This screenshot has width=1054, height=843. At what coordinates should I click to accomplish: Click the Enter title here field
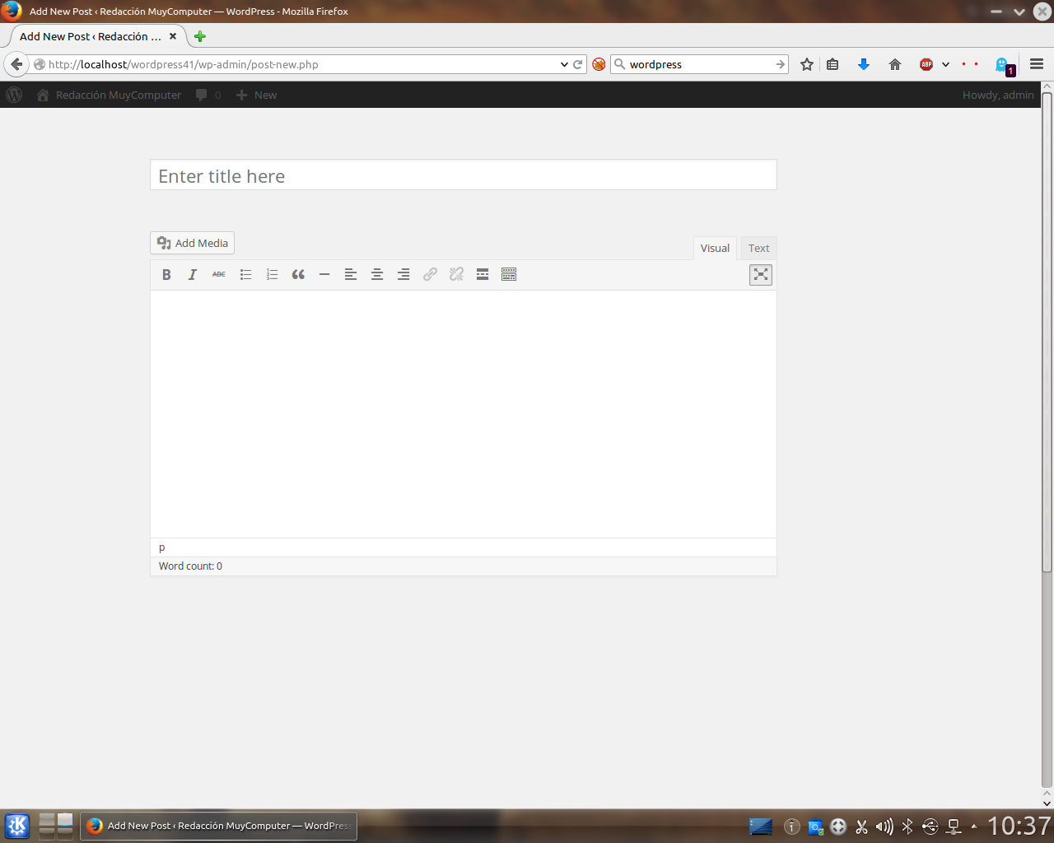[x=463, y=175]
